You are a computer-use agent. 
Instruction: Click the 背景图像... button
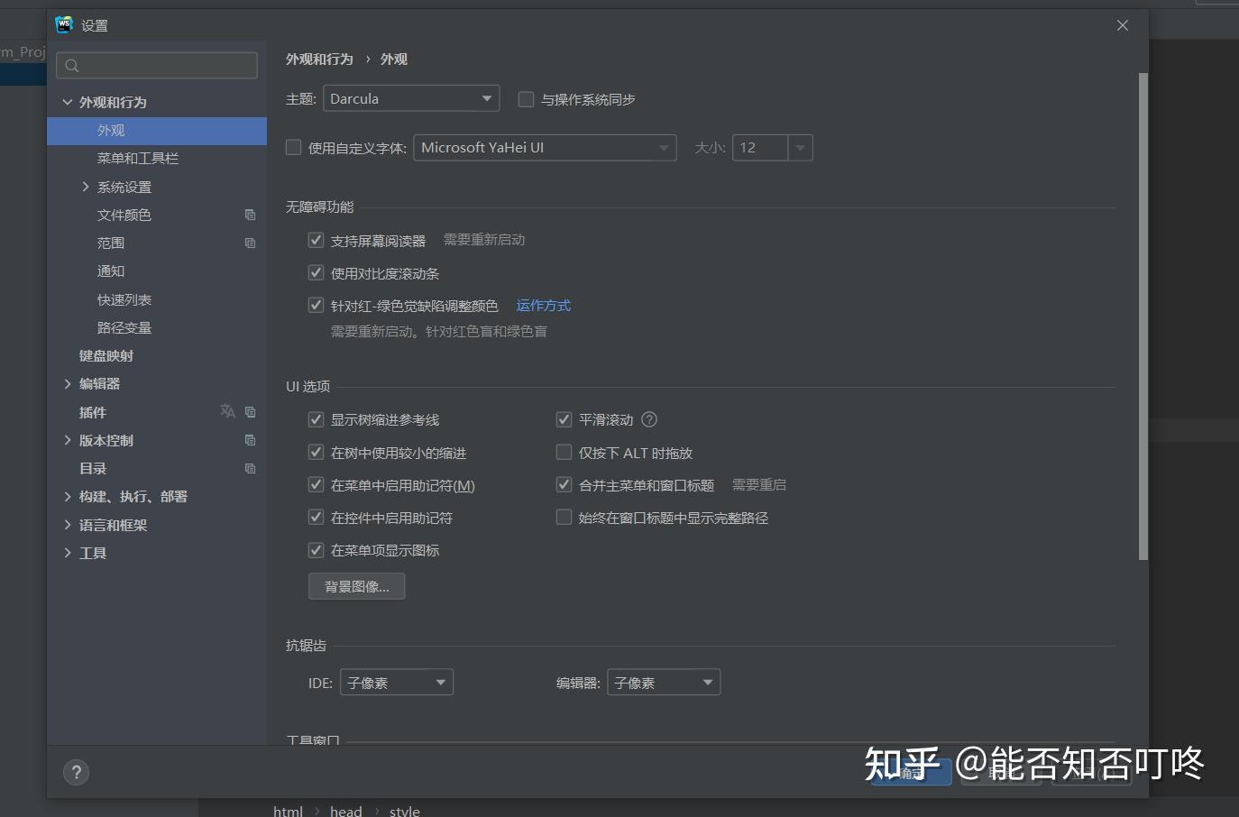click(x=357, y=586)
